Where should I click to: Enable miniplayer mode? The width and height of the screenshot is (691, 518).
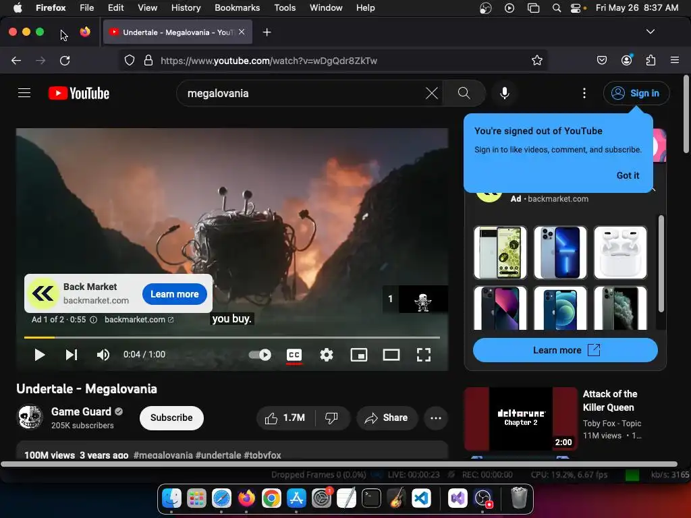359,355
